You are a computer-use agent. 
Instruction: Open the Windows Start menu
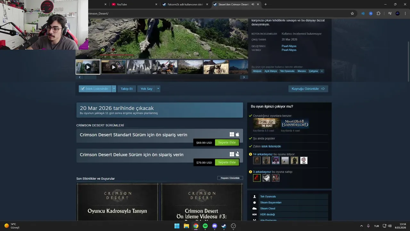(177, 226)
